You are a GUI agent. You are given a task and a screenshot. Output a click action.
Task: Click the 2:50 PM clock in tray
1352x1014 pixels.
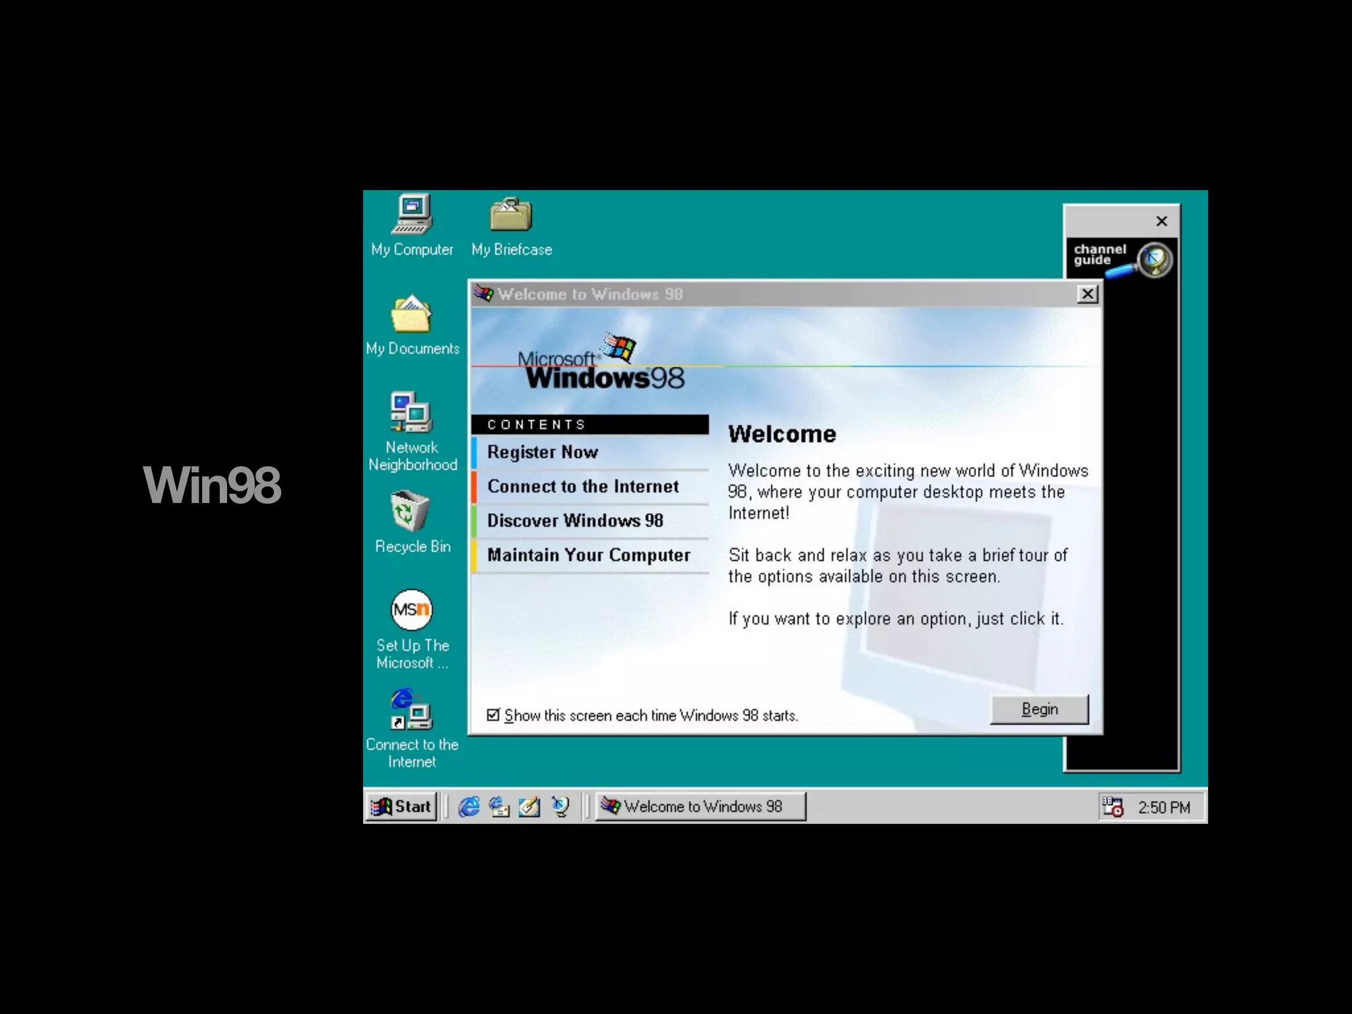(x=1164, y=807)
